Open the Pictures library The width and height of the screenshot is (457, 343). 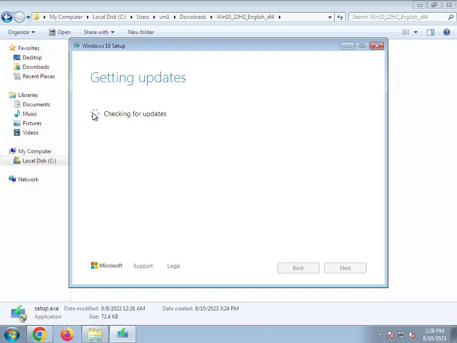[x=28, y=123]
